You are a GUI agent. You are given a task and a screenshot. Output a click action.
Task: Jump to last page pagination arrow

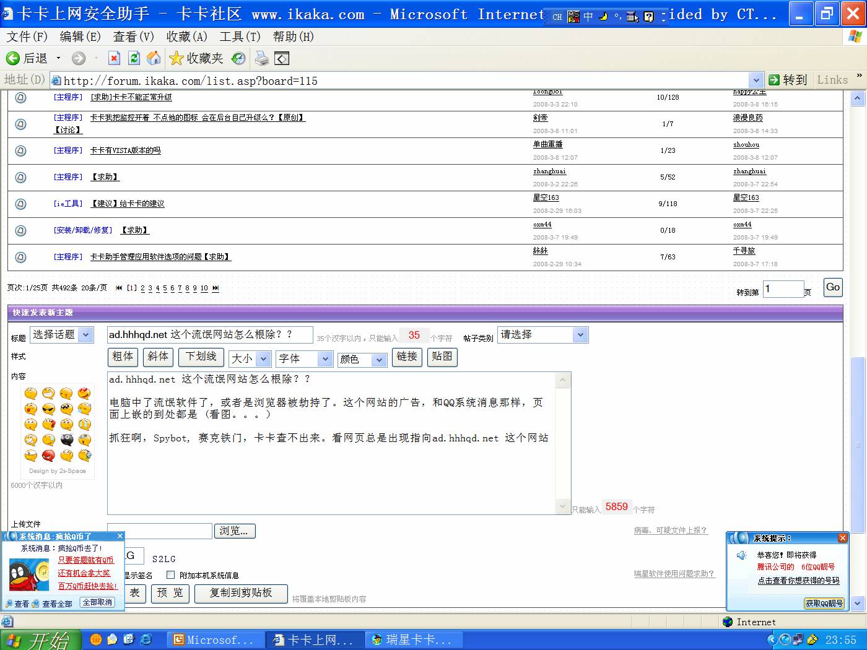(x=216, y=288)
